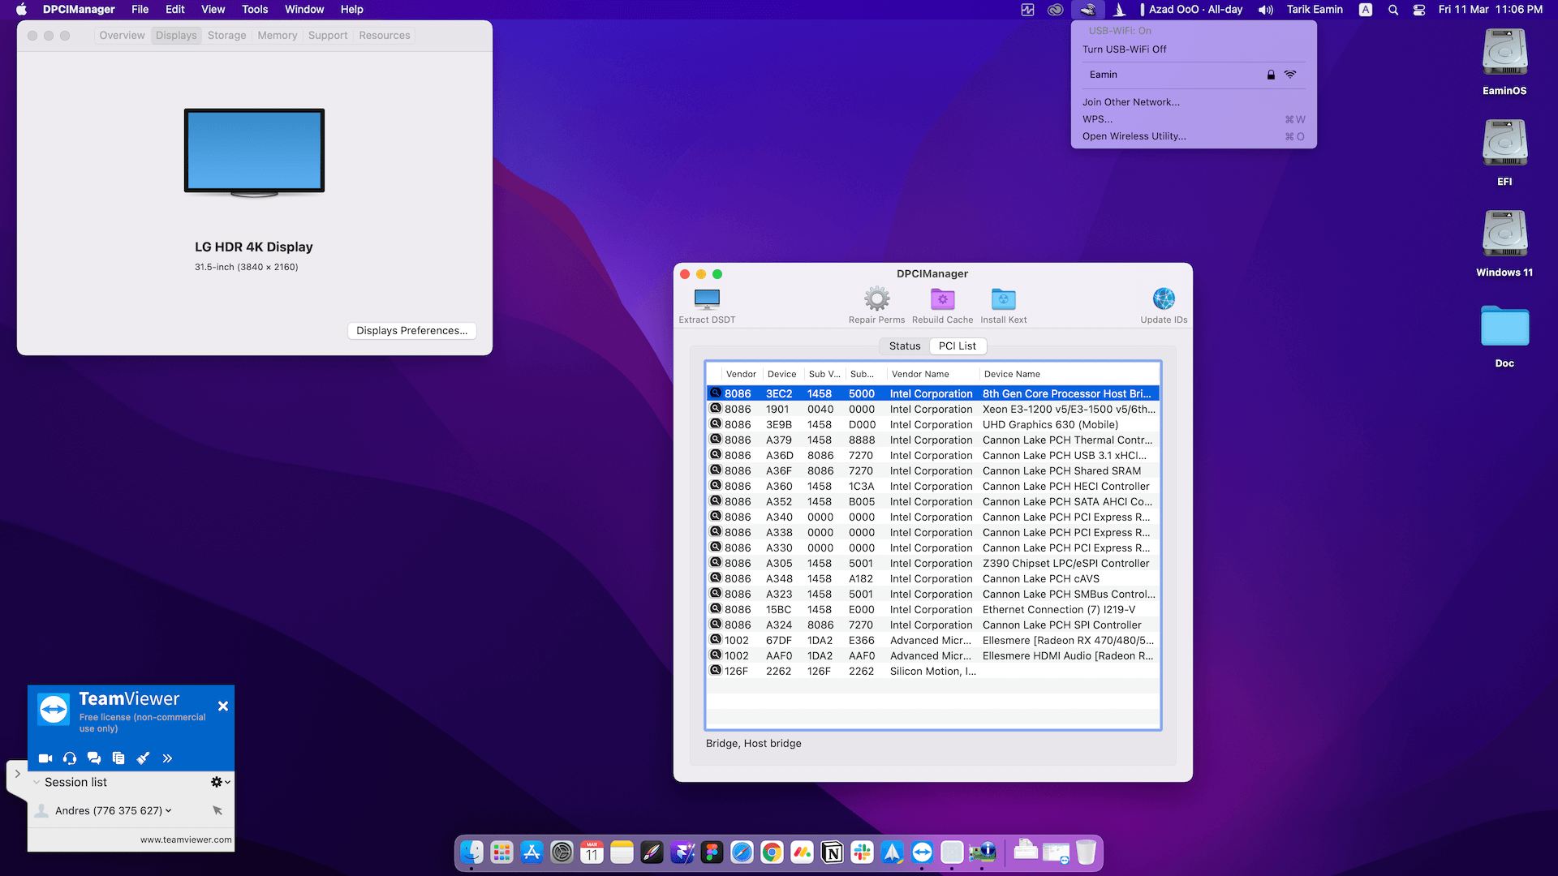The image size is (1558, 876).
Task: Open Spotlight search in menu bar
Action: tap(1393, 10)
